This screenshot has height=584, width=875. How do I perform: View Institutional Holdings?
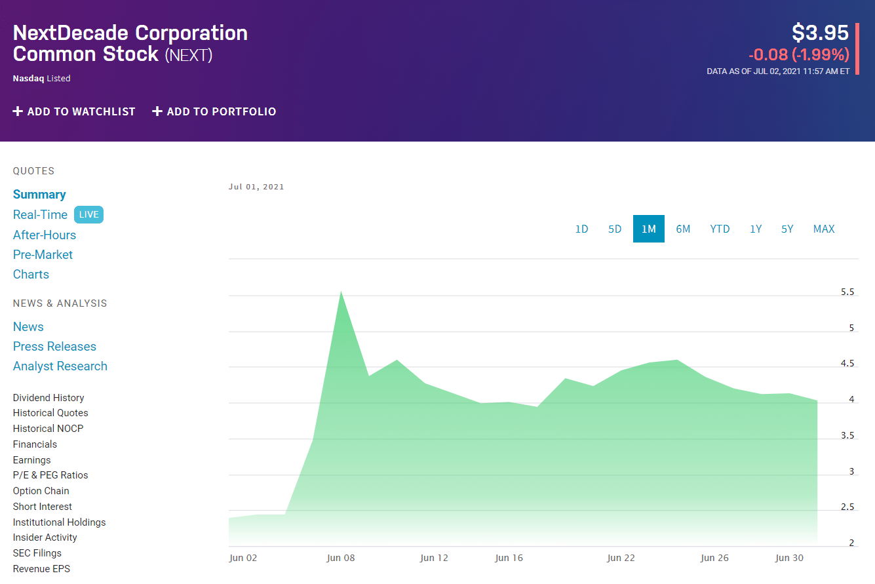[59, 522]
